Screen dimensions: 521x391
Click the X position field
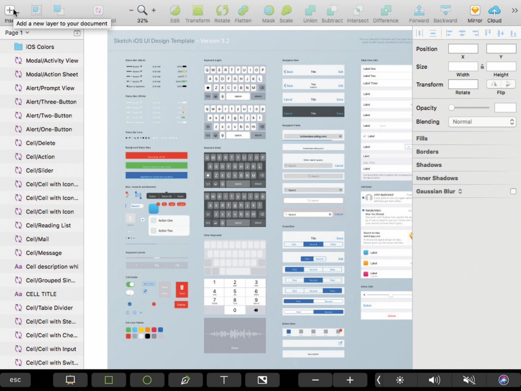(x=463, y=49)
